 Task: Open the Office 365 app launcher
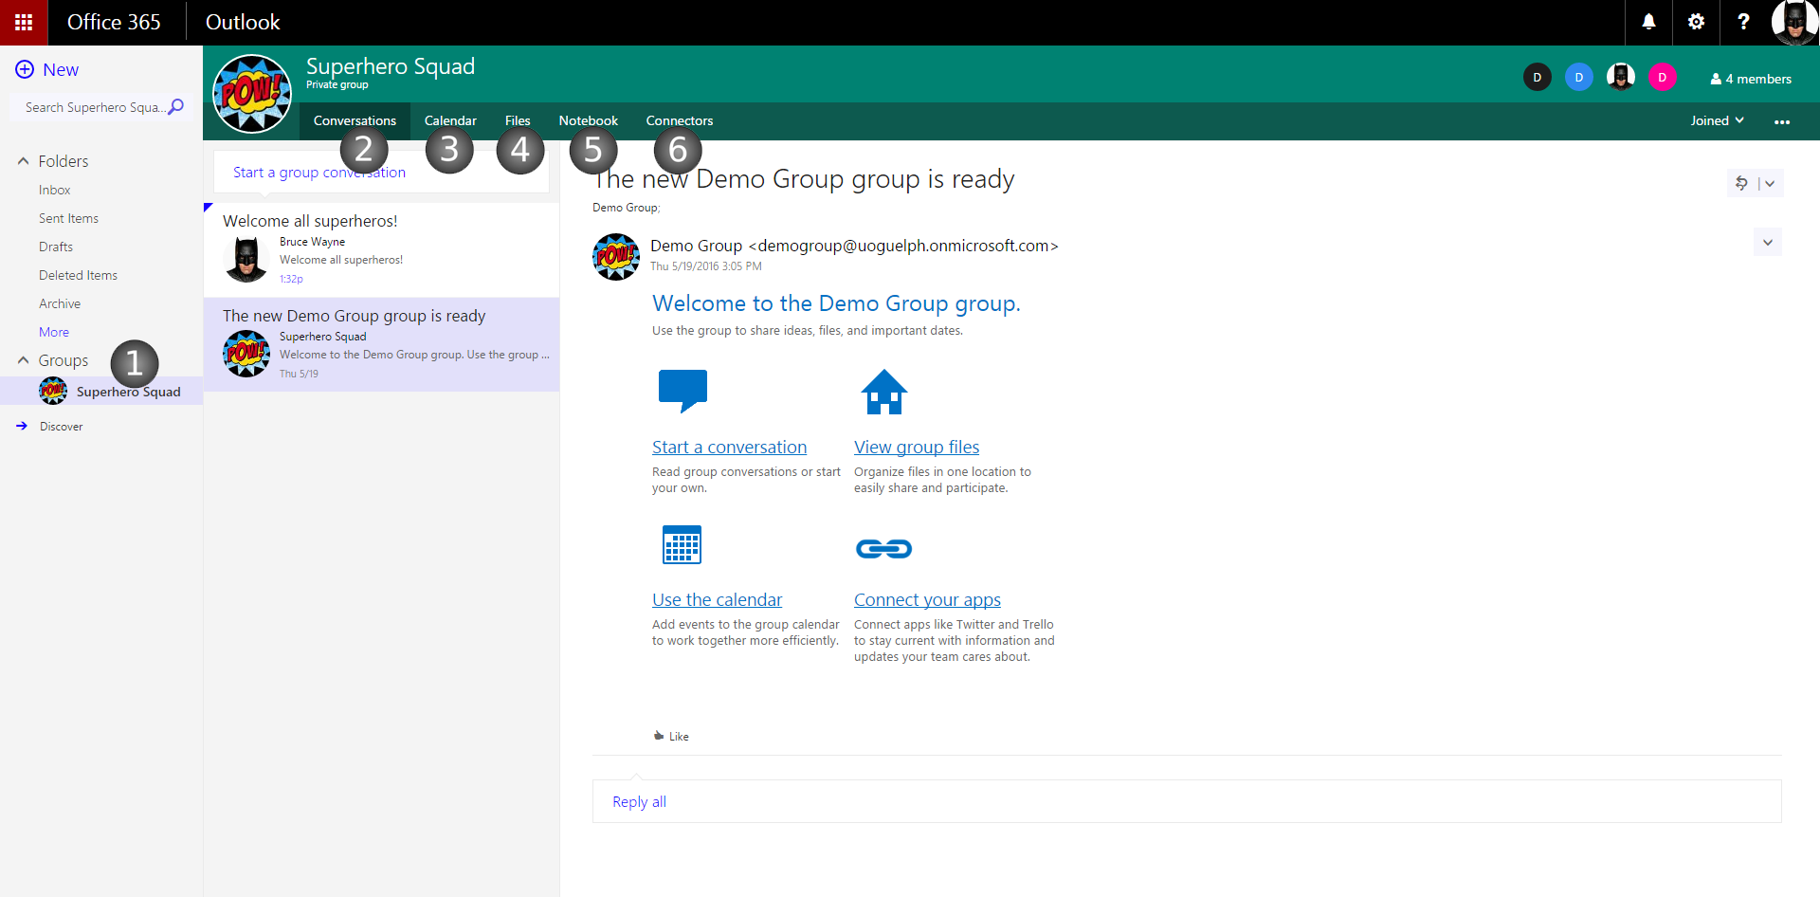[24, 22]
